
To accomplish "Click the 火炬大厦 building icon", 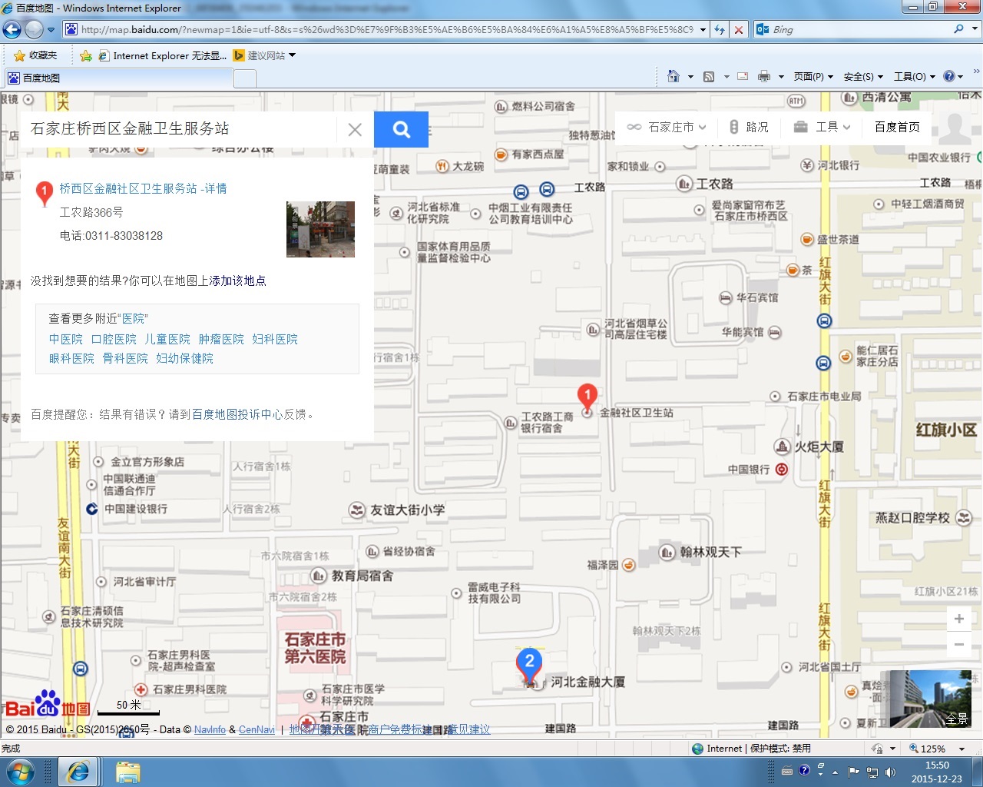I will pyautogui.click(x=782, y=446).
